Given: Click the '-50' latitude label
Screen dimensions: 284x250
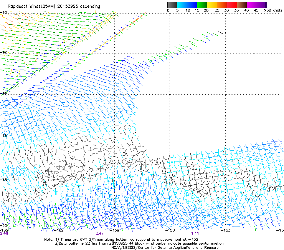Looking at the screenshot, I should 3,225.
